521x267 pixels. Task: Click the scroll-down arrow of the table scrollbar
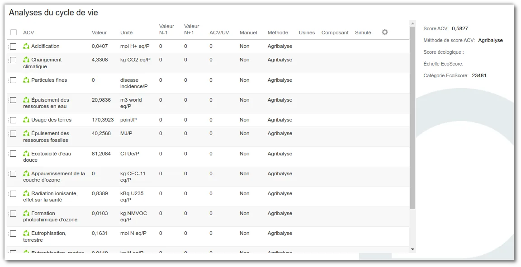tap(412, 249)
